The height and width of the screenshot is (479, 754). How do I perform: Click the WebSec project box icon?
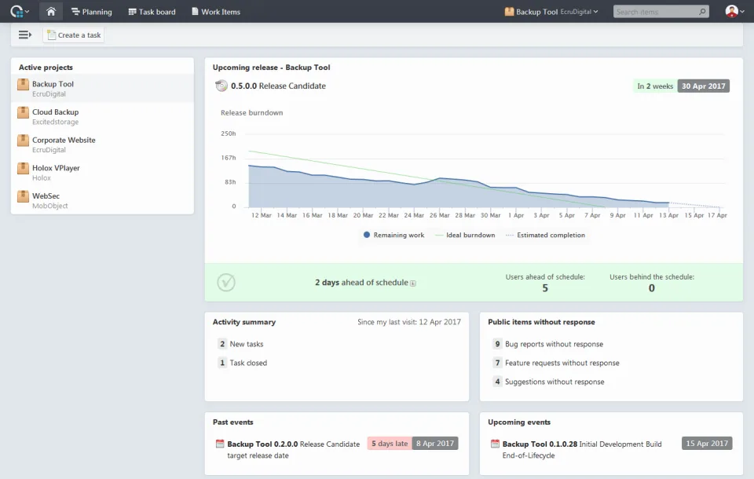(23, 196)
